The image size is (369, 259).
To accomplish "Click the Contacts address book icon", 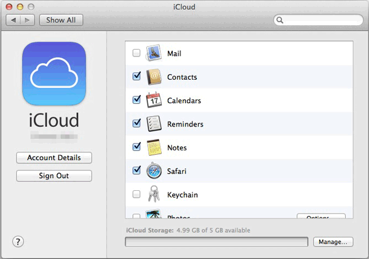I will pyautogui.click(x=154, y=77).
